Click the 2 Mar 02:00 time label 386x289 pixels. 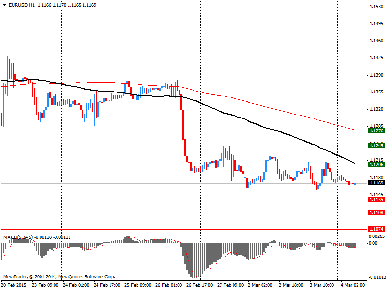(x=260, y=285)
